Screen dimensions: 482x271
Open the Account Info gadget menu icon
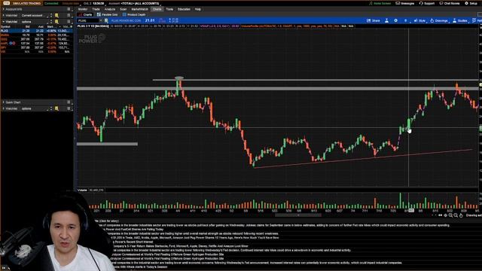point(69,9)
